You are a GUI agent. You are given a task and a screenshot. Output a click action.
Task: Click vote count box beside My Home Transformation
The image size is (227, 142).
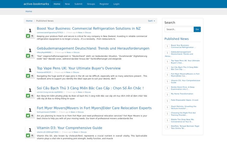tap(167, 95)
